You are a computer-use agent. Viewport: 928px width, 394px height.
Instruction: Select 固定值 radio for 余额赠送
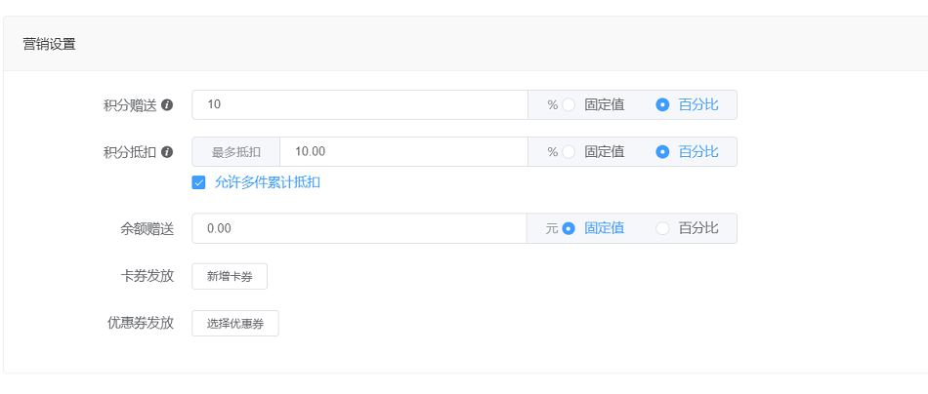pyautogui.click(x=569, y=228)
